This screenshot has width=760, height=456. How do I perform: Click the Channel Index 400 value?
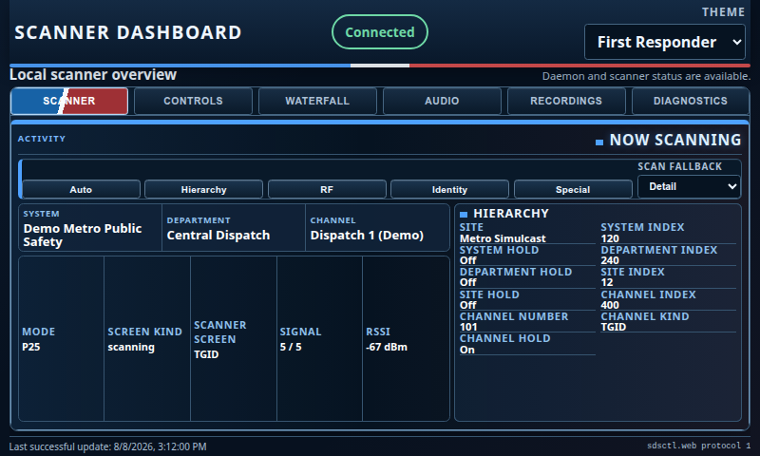610,305
